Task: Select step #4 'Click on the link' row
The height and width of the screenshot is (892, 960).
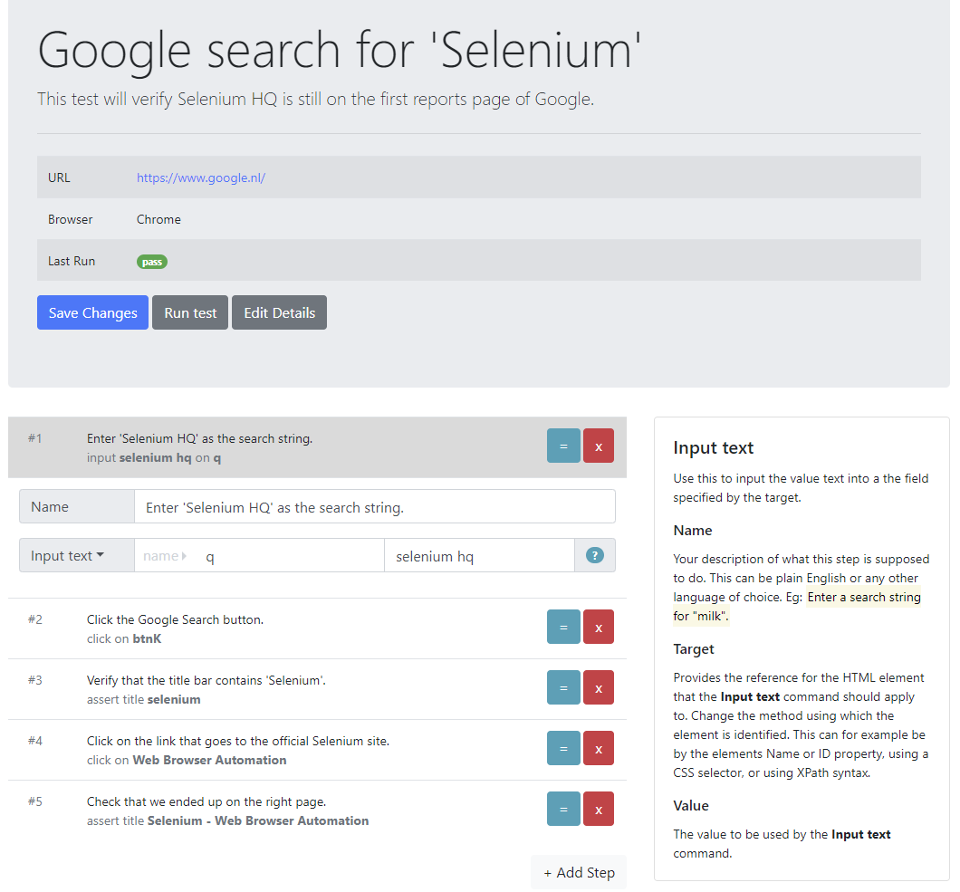Action: click(x=317, y=749)
